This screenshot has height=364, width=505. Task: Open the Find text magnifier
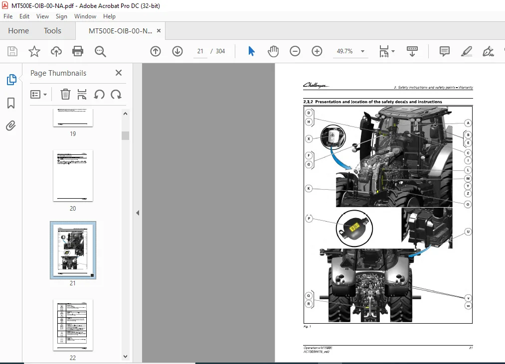coord(100,51)
